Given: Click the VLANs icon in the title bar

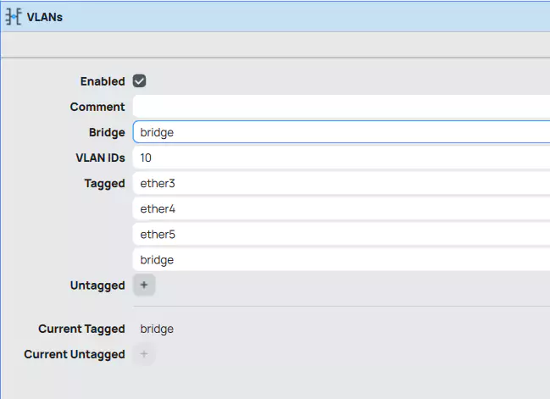Looking at the screenshot, I should point(14,17).
